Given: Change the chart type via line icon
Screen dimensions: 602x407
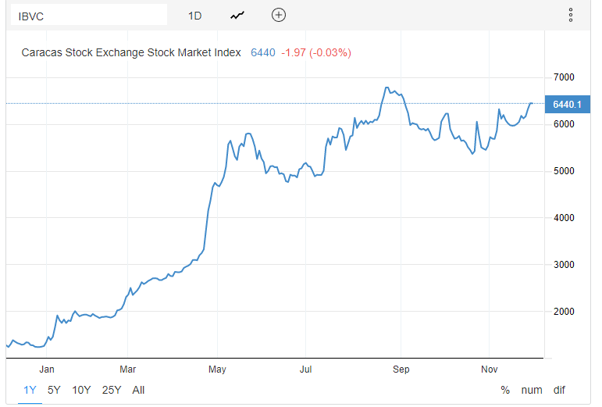Looking at the screenshot, I should tap(237, 15).
